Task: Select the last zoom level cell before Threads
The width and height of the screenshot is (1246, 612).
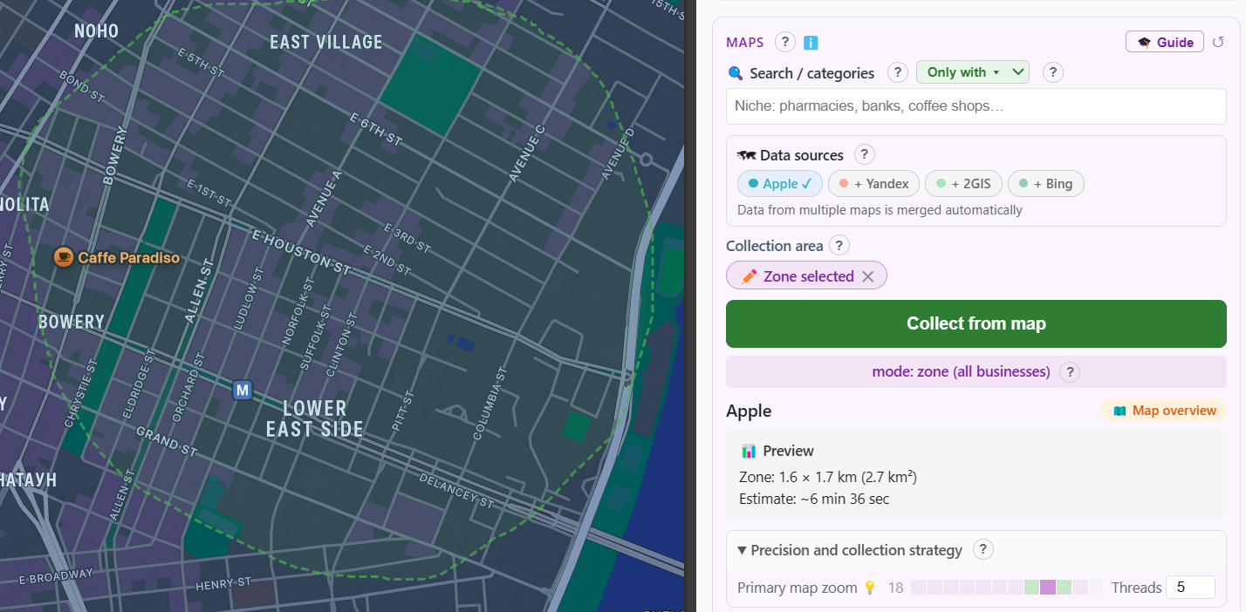Action: 1096,588
